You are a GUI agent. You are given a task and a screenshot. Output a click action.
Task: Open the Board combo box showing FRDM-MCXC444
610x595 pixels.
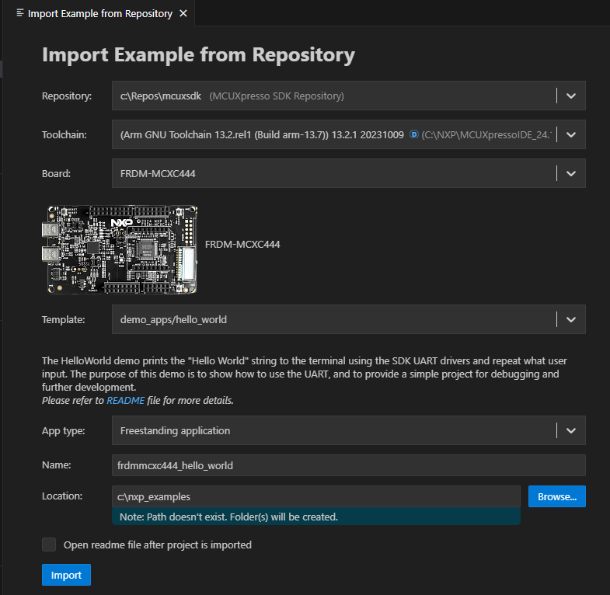(334, 173)
